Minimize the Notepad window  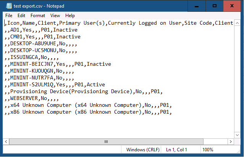coord(197,6)
